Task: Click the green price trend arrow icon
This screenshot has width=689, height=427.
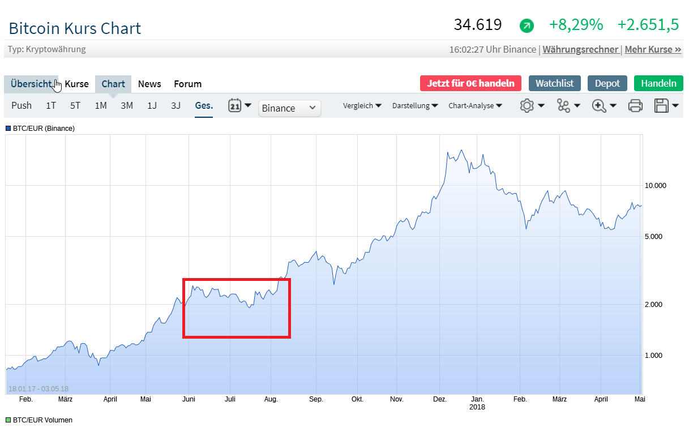Action: pos(527,25)
